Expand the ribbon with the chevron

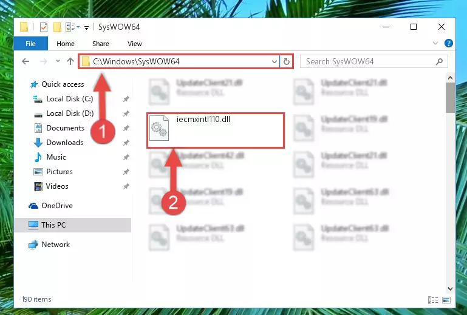pyautogui.click(x=435, y=43)
